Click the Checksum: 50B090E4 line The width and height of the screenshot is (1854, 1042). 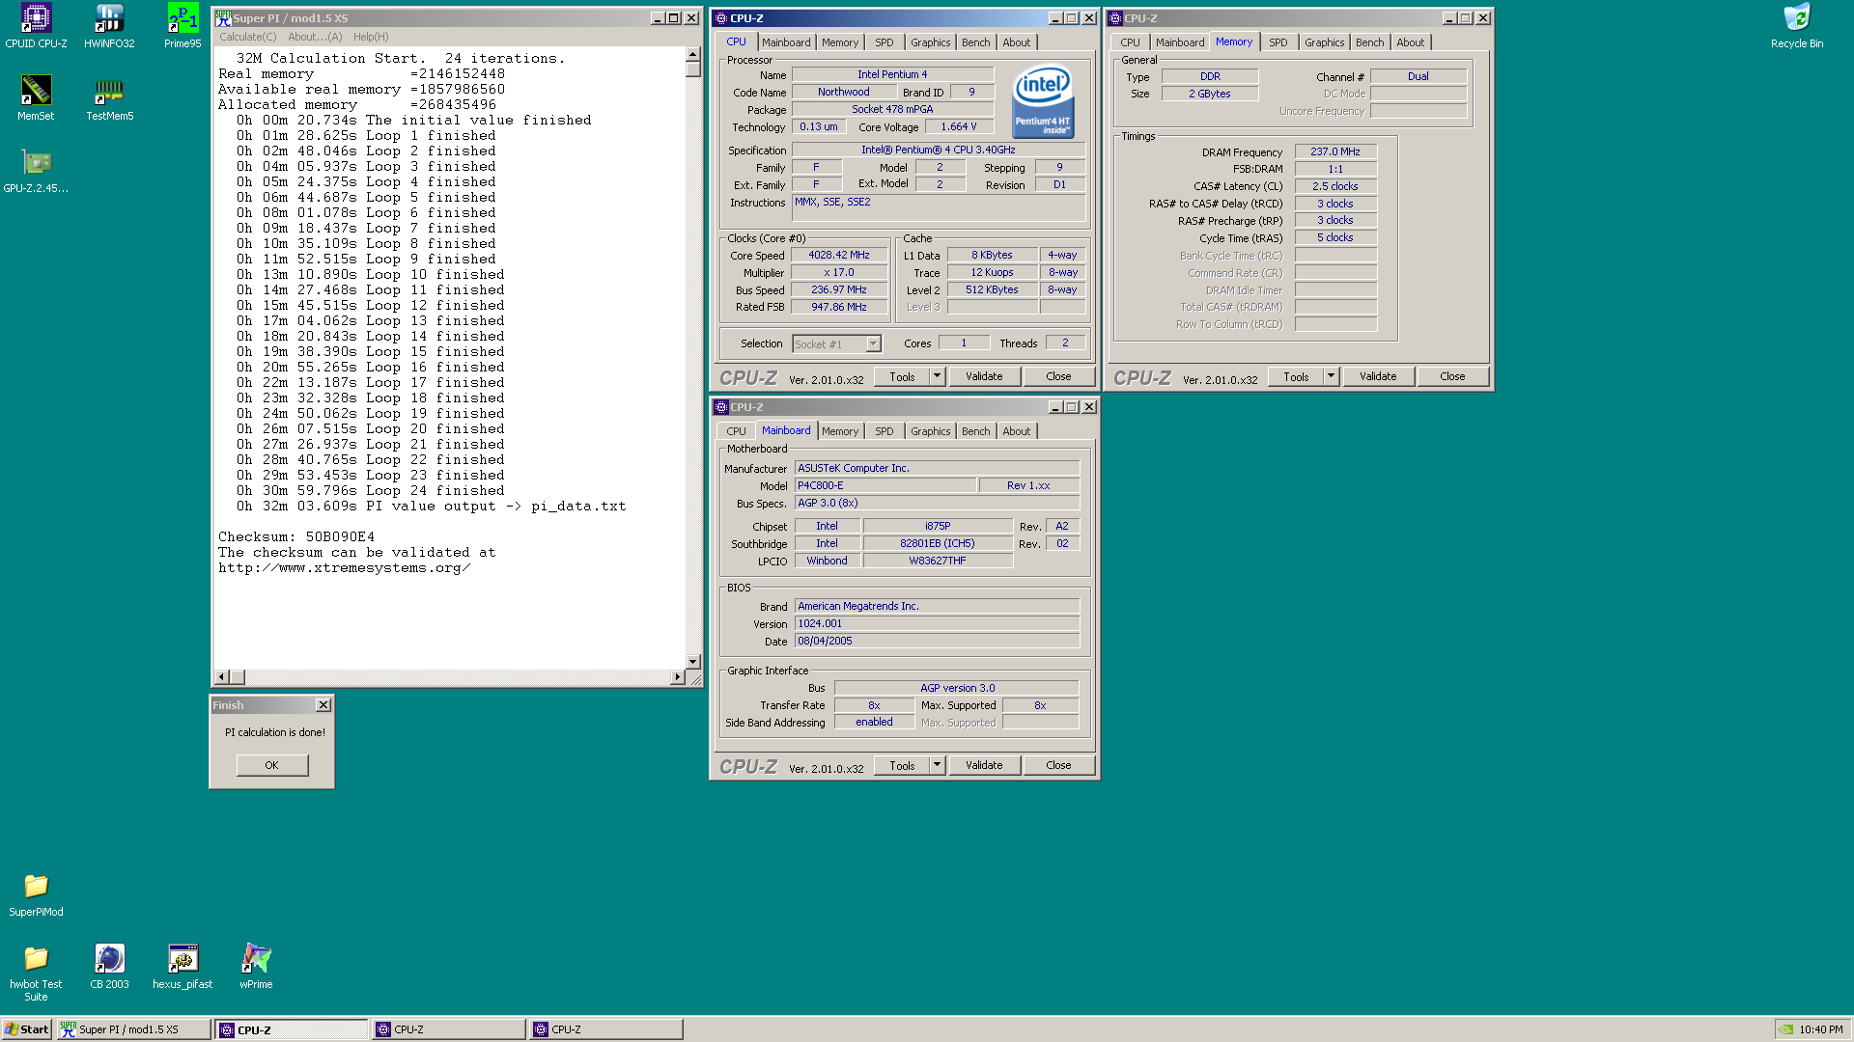(296, 537)
